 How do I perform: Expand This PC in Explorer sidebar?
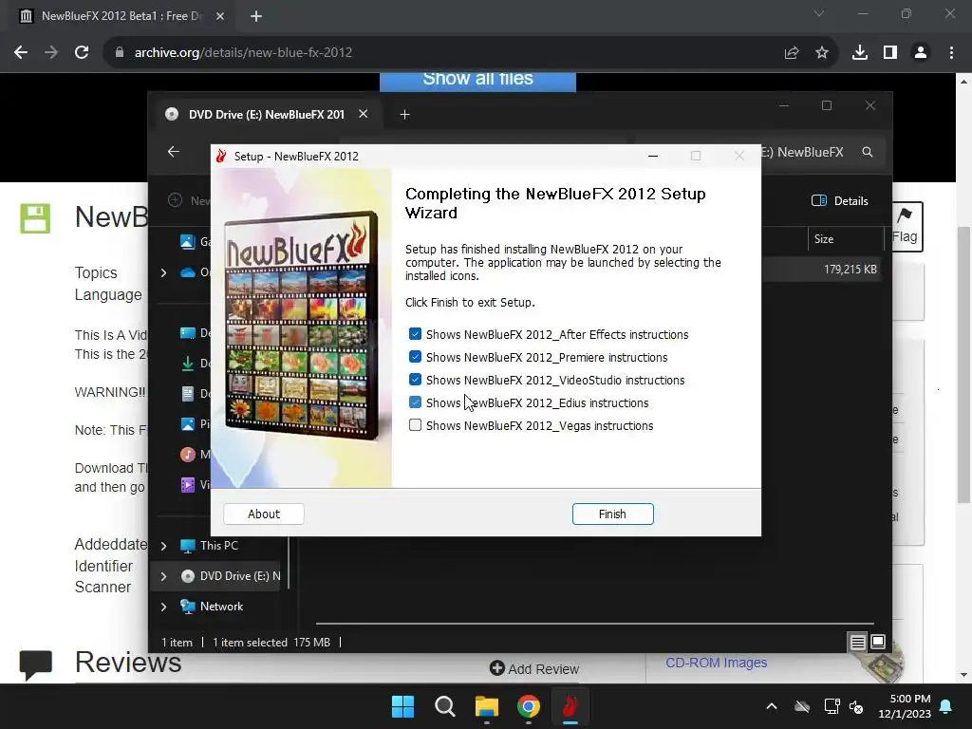[x=163, y=546]
